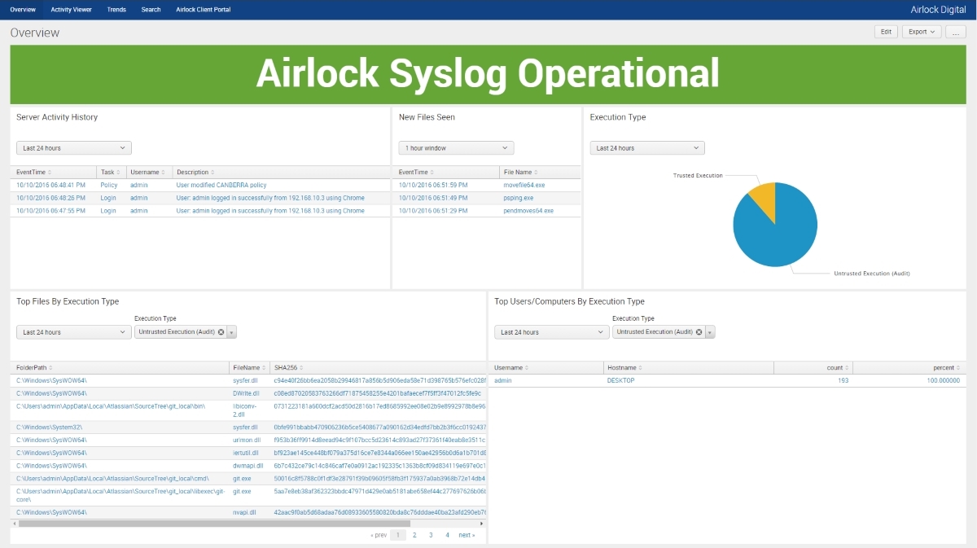977x548 pixels.
Task: Open the Activity Viewer tab
Action: tap(71, 10)
